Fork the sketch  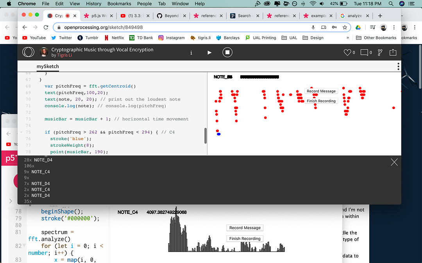click(380, 52)
